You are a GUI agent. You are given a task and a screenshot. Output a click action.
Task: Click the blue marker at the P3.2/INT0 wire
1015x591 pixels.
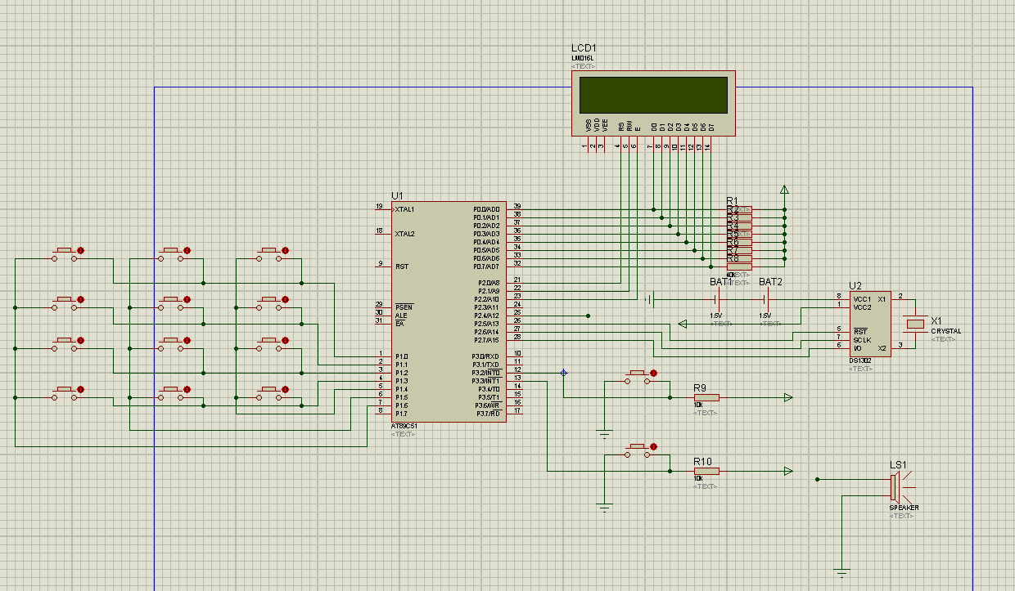point(563,373)
